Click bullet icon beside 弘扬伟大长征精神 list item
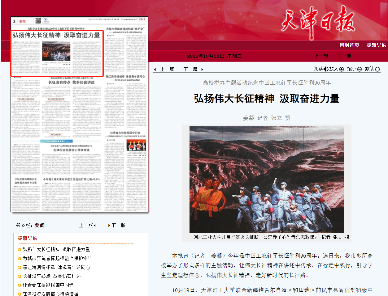This screenshot has height=296, width=388. [20, 250]
